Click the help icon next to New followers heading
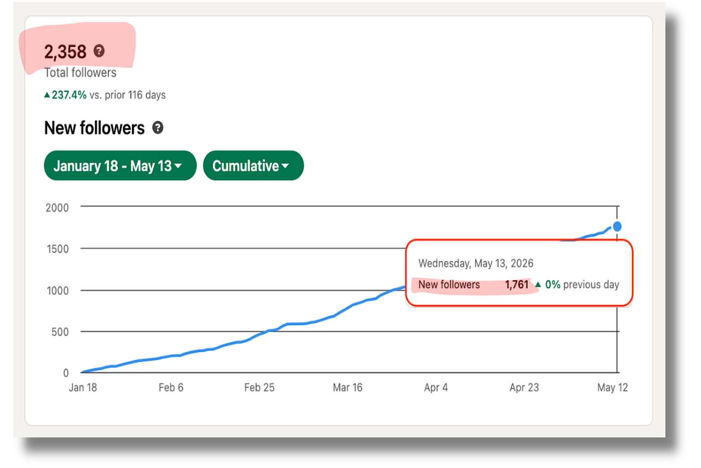The height and width of the screenshot is (468, 701). 158,128
